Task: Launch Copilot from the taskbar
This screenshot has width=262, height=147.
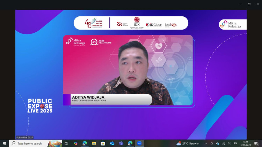Action: pyautogui.click(x=76, y=143)
